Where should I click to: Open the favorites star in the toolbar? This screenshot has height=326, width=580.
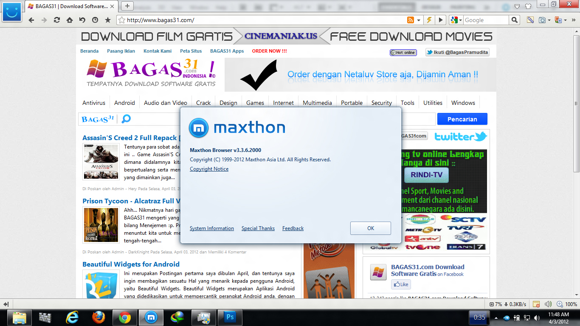pos(107,20)
